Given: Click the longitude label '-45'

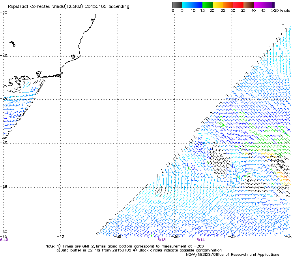Looking at the screenshot, I should [x=4, y=236].
